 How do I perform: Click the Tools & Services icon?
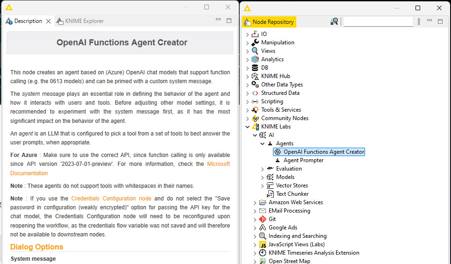[x=255, y=110]
